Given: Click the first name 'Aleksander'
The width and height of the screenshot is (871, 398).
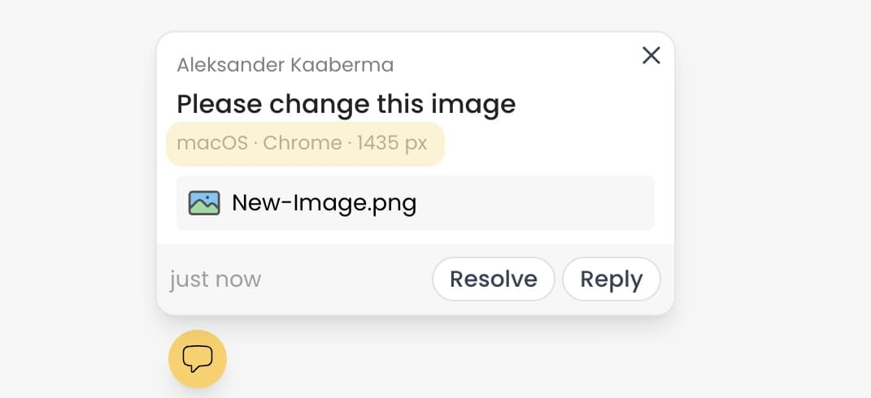Looking at the screenshot, I should tap(230, 65).
